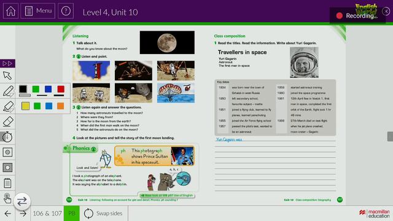
Task: Open the Key dates table
Action: coord(275,107)
